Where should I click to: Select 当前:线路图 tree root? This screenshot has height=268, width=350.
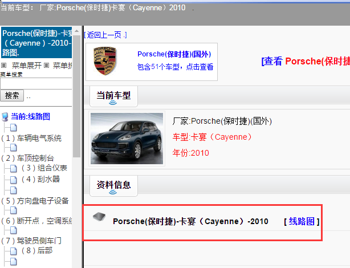[30, 116]
